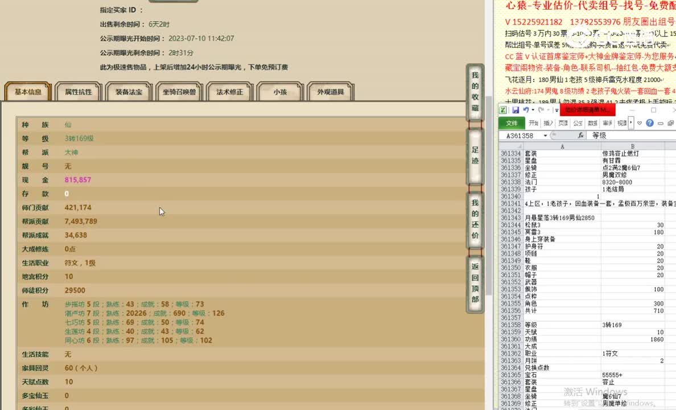Save the Excel workbook with the disk icon
This screenshot has height=410, width=676.
pos(516,110)
